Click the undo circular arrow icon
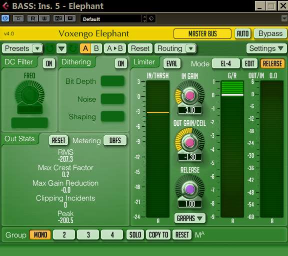This screenshot has width=288, height=256. coord(50,48)
